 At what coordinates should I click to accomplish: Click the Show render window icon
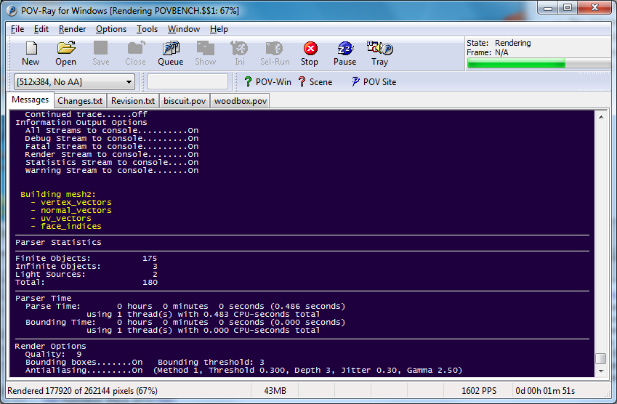tap(206, 54)
